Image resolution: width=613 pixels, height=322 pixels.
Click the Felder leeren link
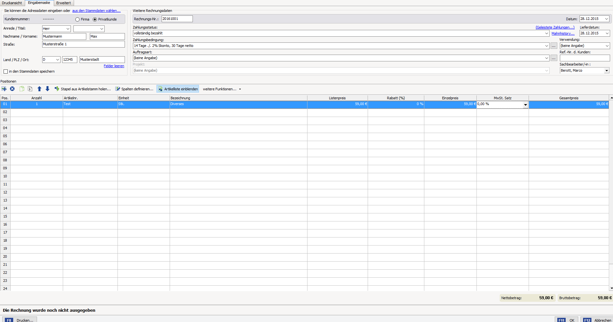point(114,66)
